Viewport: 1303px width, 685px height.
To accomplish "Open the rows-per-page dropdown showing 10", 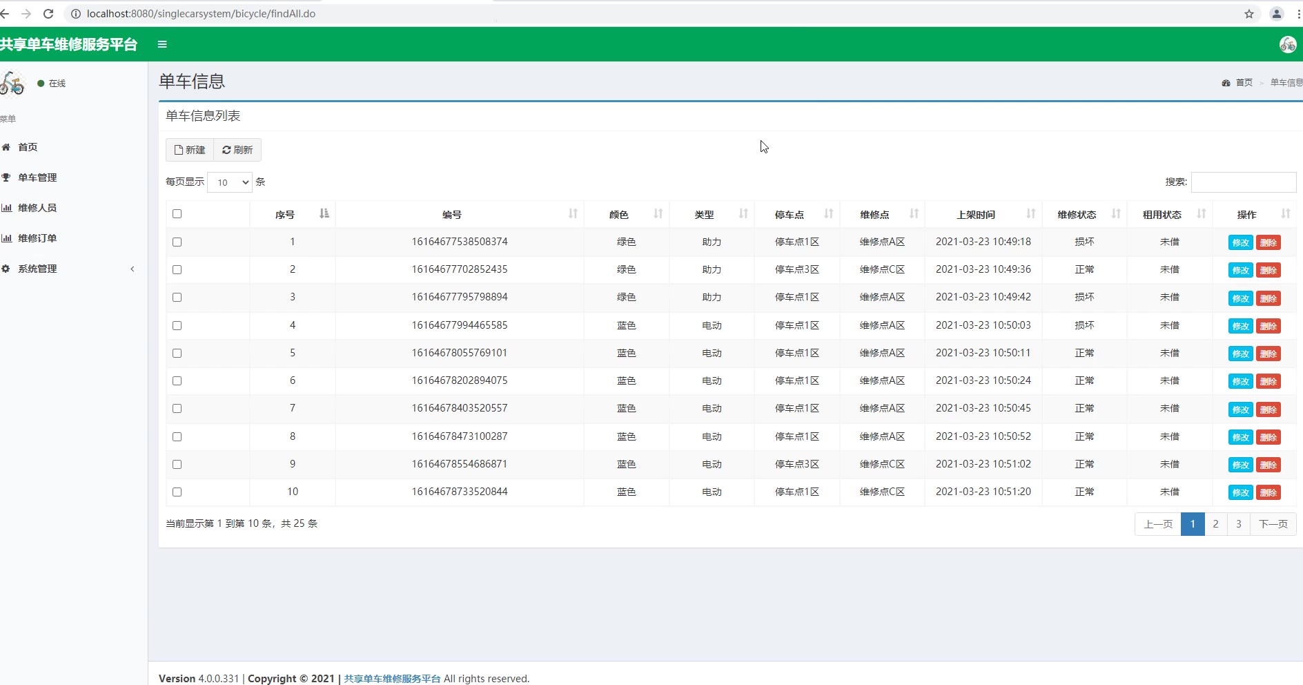I will (x=230, y=182).
